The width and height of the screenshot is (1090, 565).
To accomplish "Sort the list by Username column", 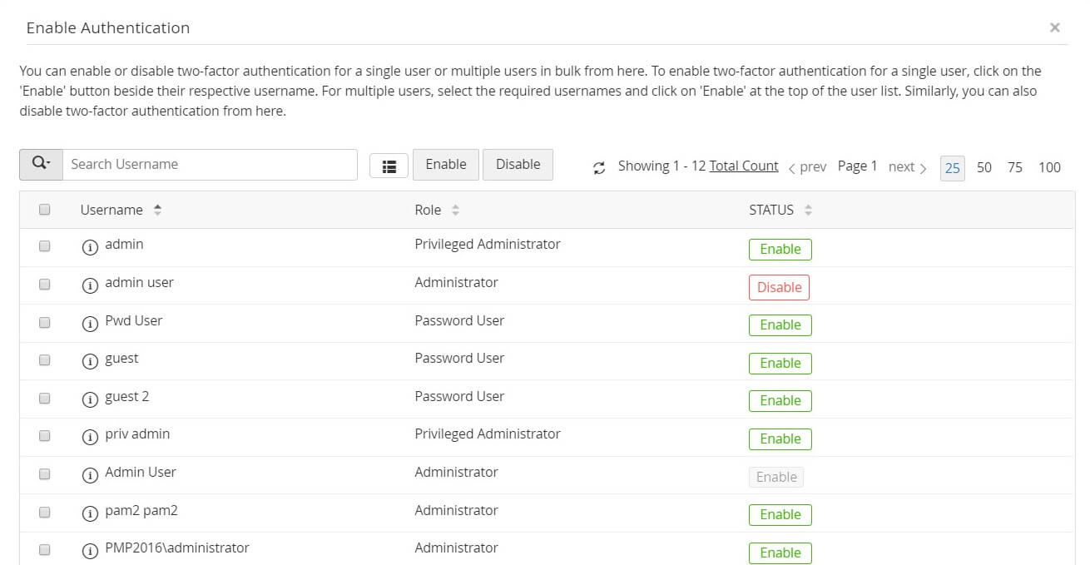I will tap(157, 211).
